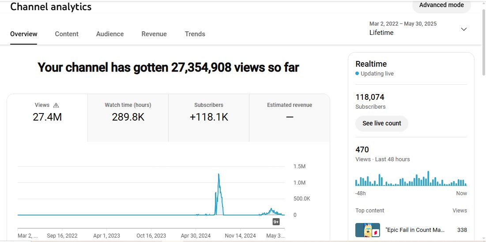Click the Advanced mode button
The image size is (486, 242).
[441, 5]
